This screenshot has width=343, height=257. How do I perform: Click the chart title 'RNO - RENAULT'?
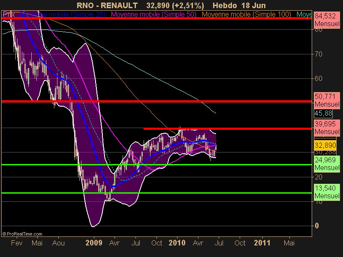click(x=107, y=5)
